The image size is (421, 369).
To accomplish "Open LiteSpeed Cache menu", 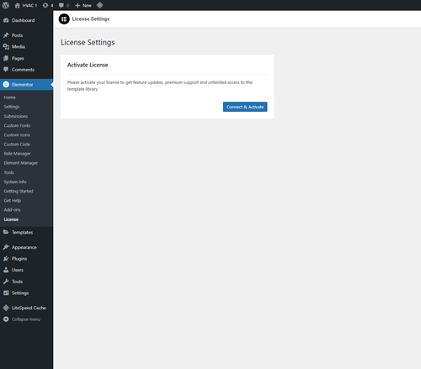I will click(26, 308).
